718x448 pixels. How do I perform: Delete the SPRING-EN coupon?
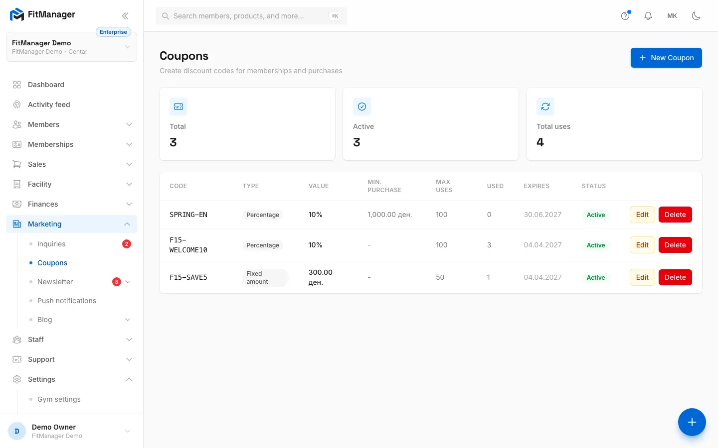tap(675, 215)
